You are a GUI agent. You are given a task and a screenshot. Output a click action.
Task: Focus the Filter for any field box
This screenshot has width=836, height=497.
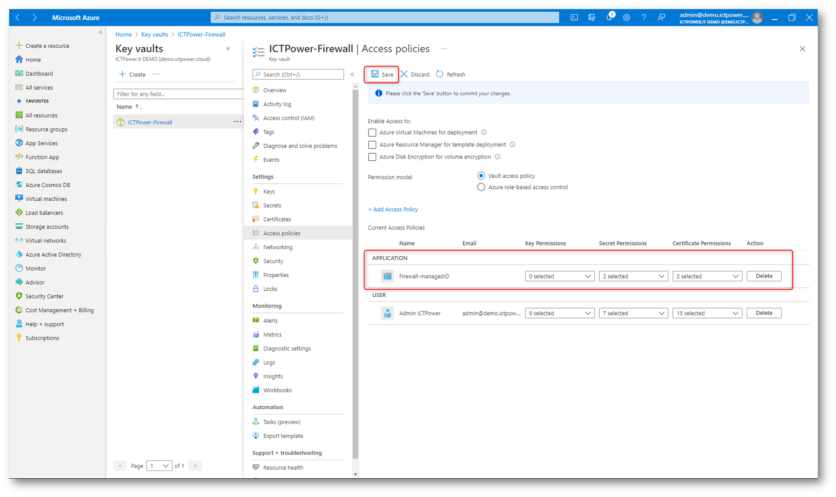click(178, 94)
